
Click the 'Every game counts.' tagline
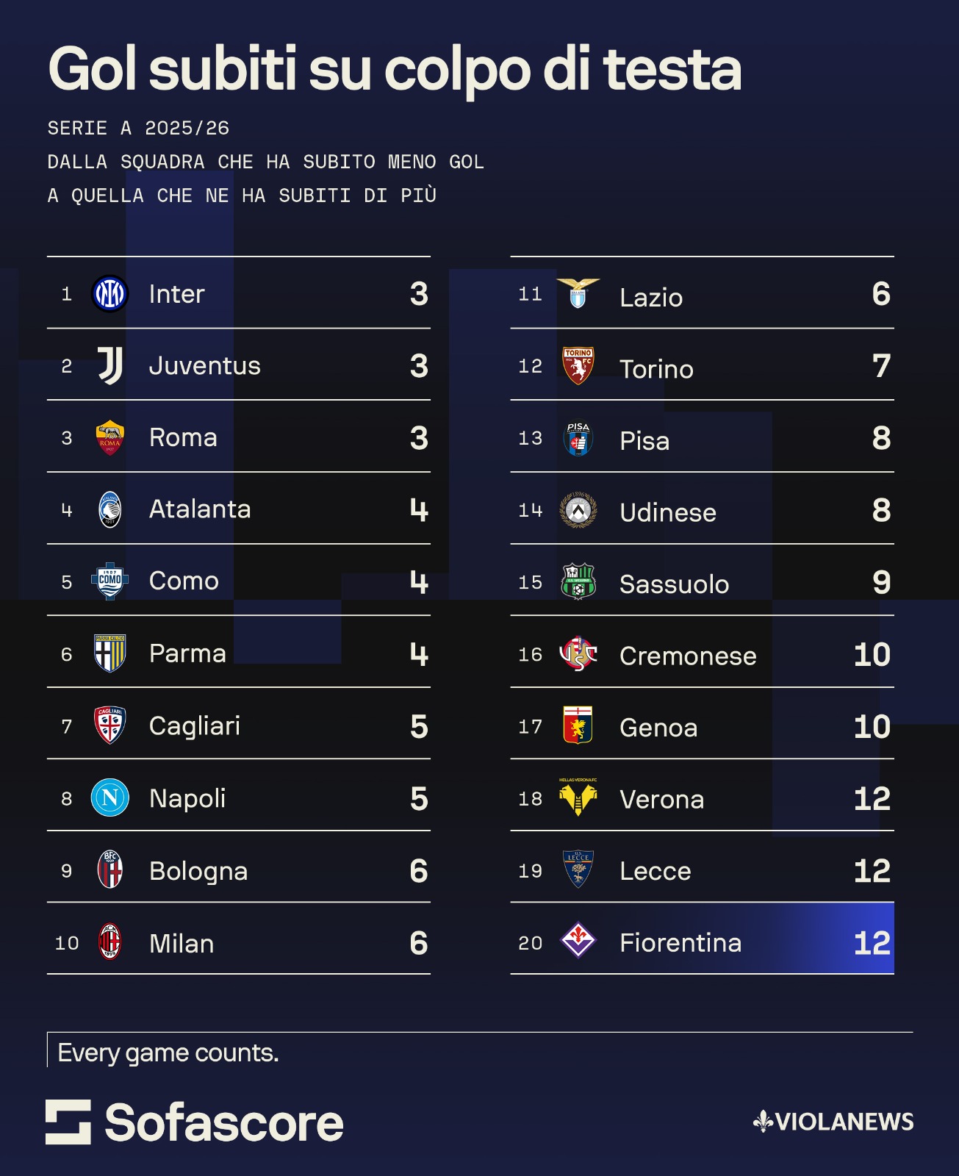point(168,1053)
